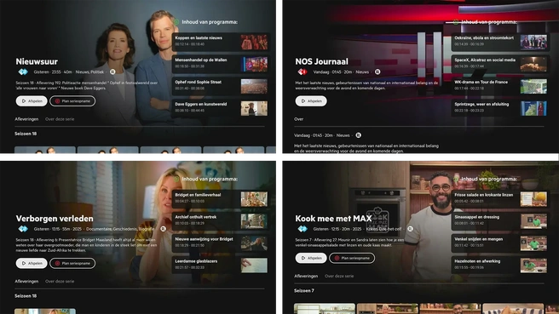Click the age rating icon in Nieuwsuur info line
The image size is (559, 314).
point(112,72)
